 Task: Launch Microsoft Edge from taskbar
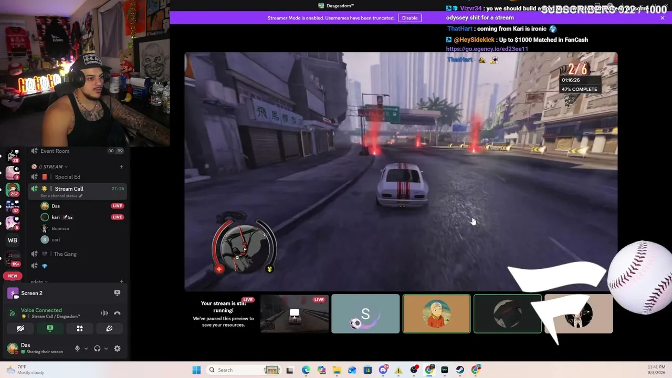pos(306,370)
